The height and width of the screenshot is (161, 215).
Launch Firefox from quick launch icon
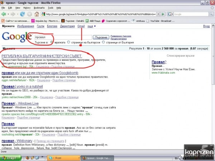[28, 158]
